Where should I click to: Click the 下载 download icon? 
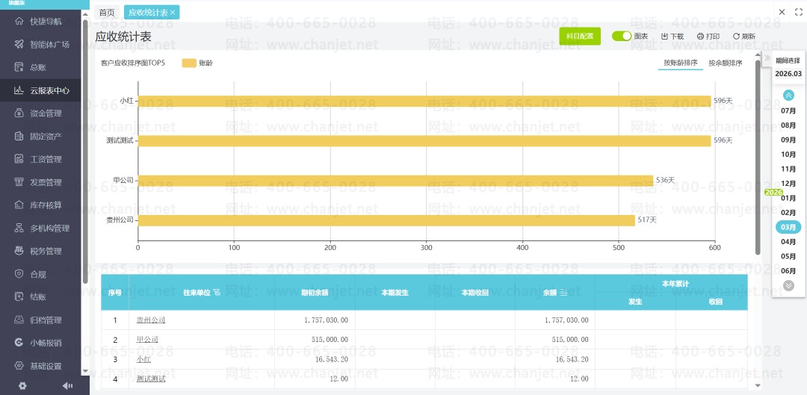[x=664, y=37]
